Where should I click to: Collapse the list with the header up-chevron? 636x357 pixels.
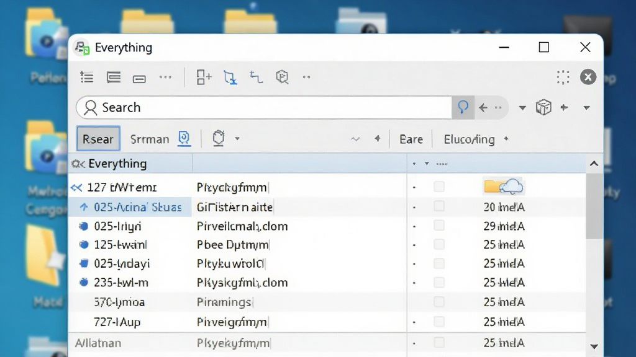594,164
